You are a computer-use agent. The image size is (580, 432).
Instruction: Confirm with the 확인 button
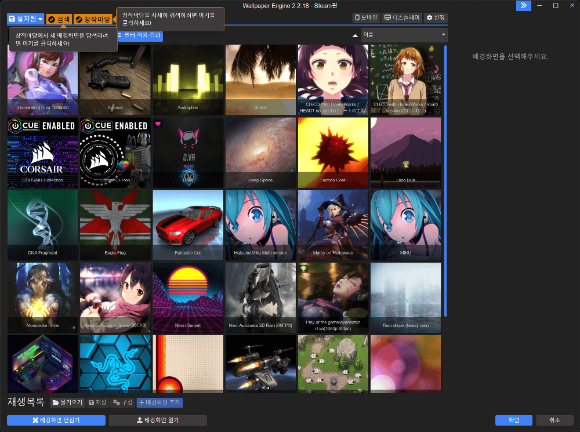pos(514,420)
